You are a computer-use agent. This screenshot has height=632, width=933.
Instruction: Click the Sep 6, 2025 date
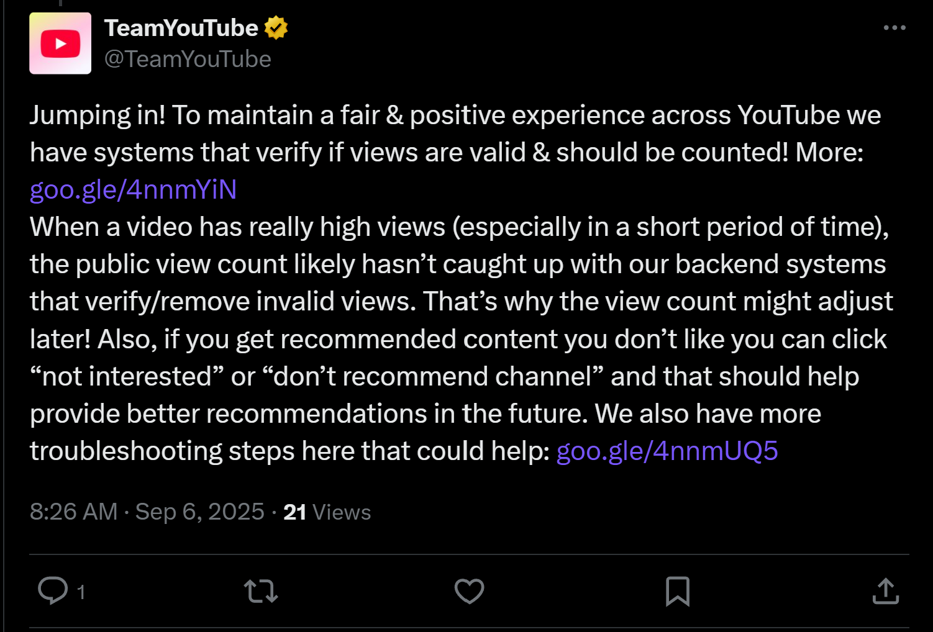(200, 512)
